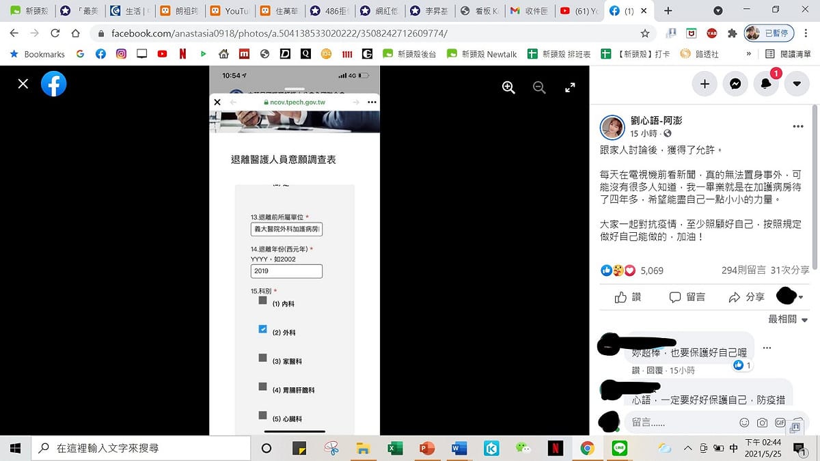Viewport: 820px width, 461px height.
Task: Switch to the 486 browser tab
Action: tap(329, 11)
